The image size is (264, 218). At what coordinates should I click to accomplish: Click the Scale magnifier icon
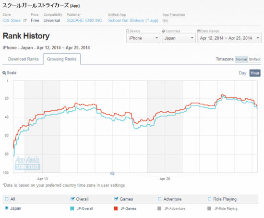[4, 73]
